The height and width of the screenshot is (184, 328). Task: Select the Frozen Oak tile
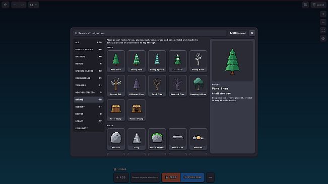click(x=116, y=86)
